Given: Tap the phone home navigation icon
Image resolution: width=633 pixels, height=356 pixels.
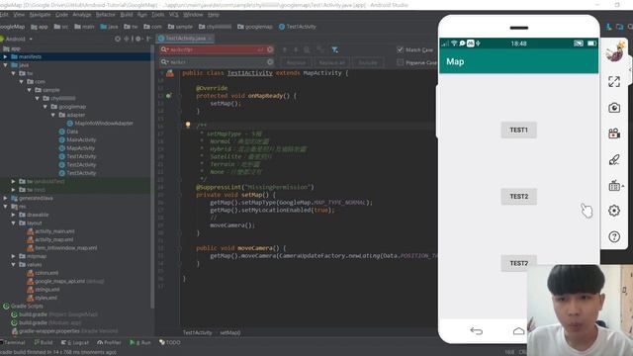Looking at the screenshot, I should [518, 331].
